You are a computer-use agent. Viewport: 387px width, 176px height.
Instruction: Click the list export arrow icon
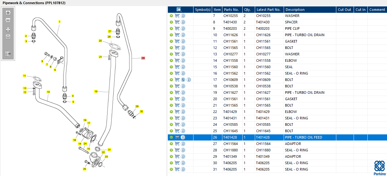click(x=8, y=53)
